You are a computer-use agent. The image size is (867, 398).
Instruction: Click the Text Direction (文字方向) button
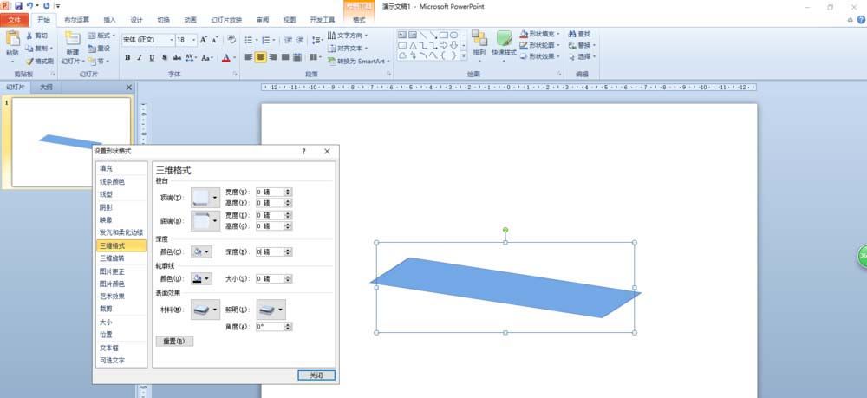point(348,36)
